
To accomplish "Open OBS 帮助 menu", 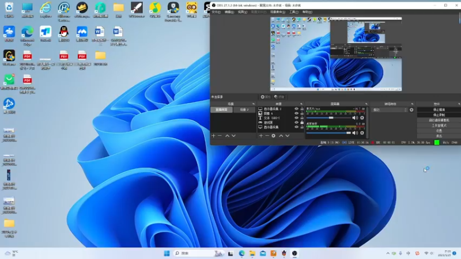I will point(307,12).
